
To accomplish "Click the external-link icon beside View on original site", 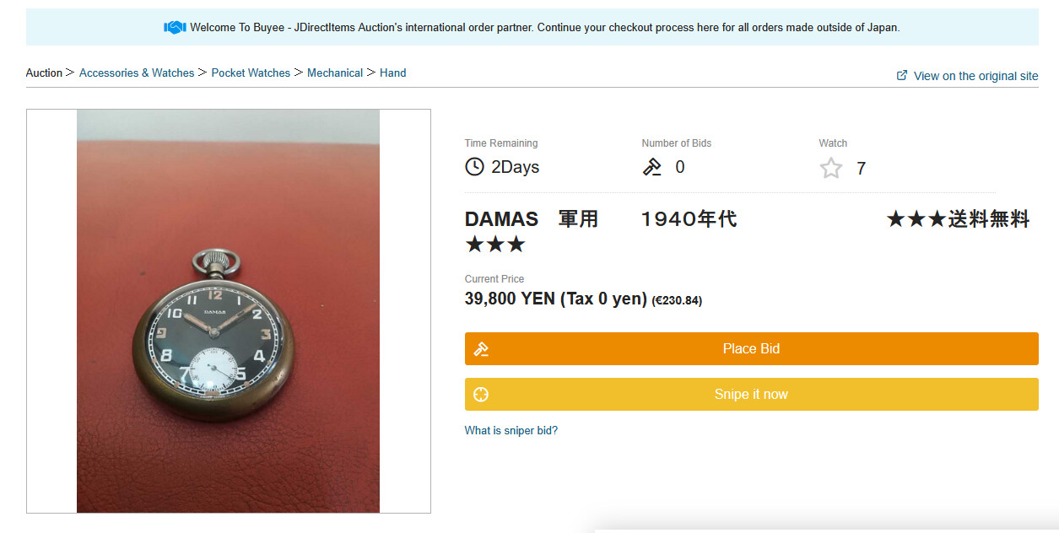I will (x=902, y=75).
